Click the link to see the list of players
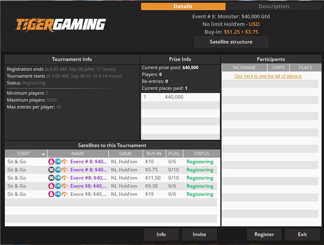Image resolution: width=324 pixels, height=245 pixels. point(267,76)
